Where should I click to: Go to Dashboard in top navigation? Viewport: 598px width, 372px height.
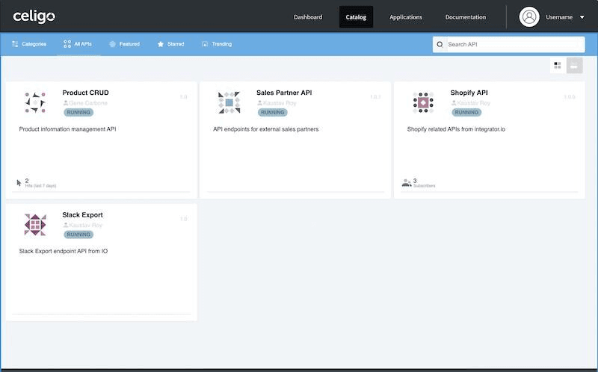click(308, 17)
